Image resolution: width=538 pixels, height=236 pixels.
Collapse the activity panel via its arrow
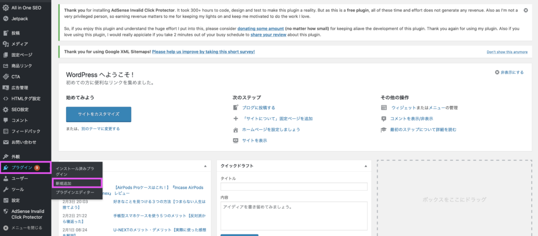click(x=205, y=166)
